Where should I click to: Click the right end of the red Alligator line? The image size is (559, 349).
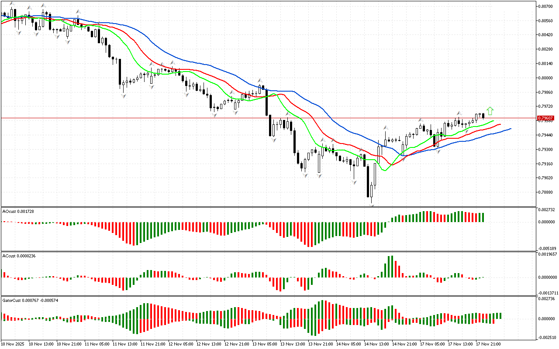pyautogui.click(x=500, y=124)
